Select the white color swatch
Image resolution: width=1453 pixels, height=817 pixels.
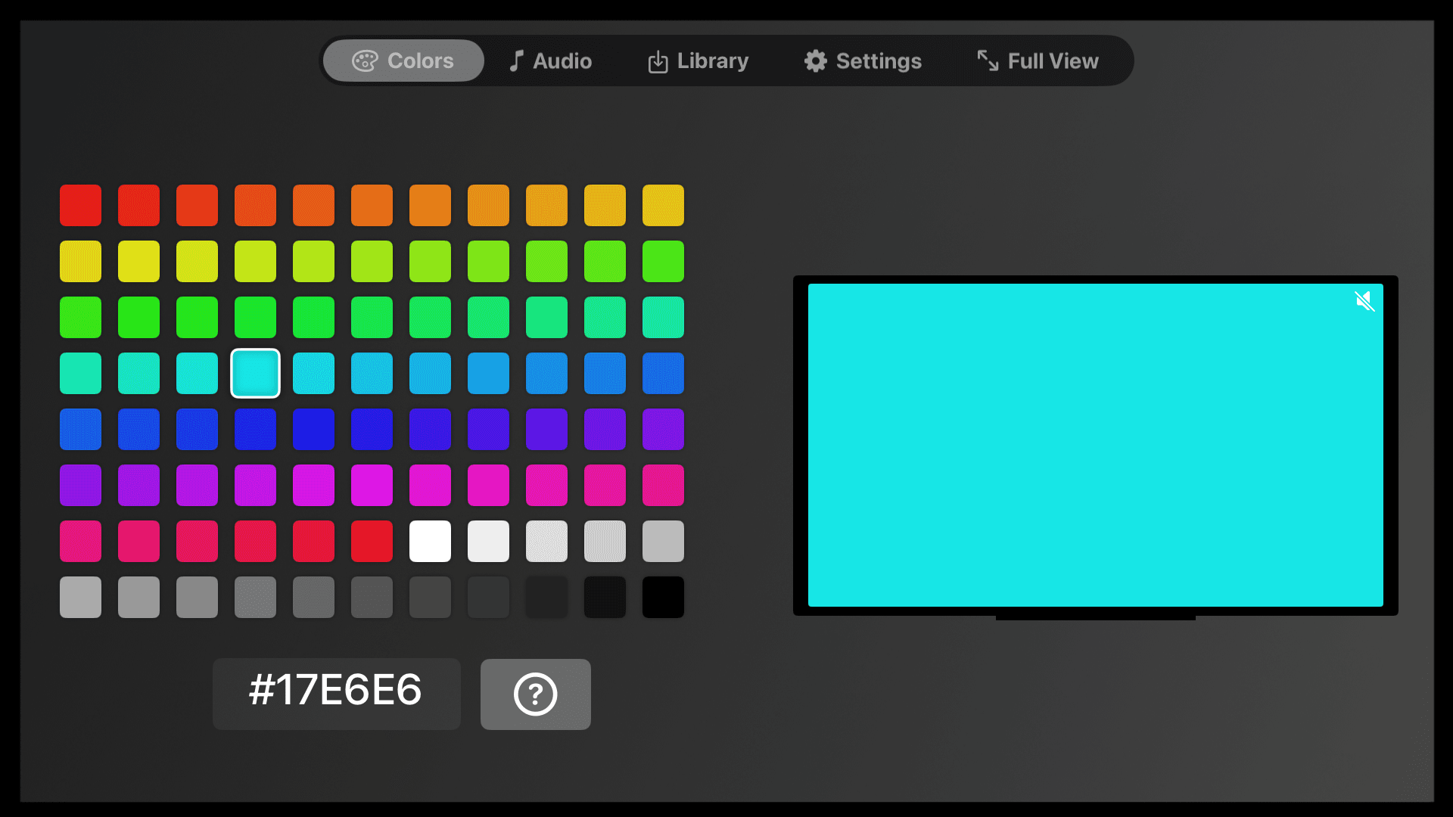430,541
